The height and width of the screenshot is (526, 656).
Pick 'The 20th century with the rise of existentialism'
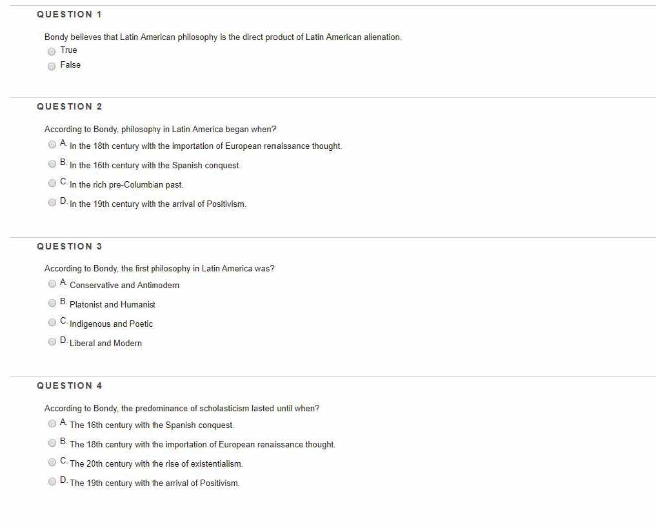(52, 462)
